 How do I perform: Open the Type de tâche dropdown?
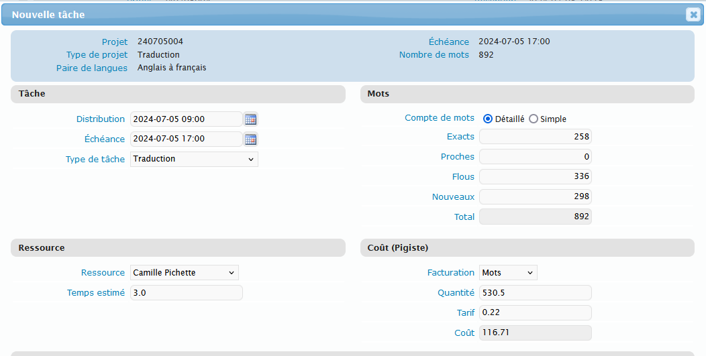click(194, 159)
